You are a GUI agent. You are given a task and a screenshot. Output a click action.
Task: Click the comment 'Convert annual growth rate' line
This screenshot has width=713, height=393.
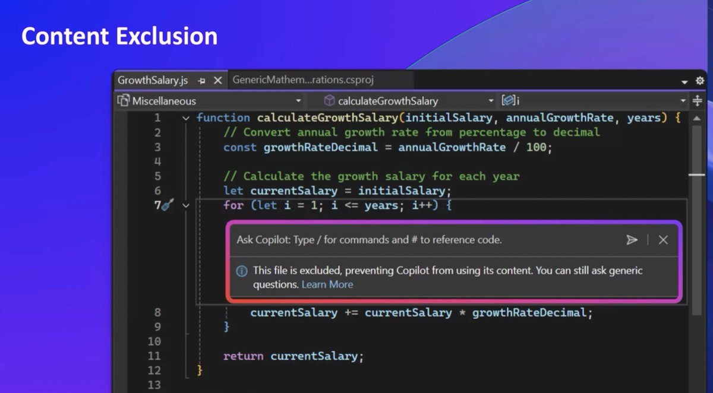(412, 132)
